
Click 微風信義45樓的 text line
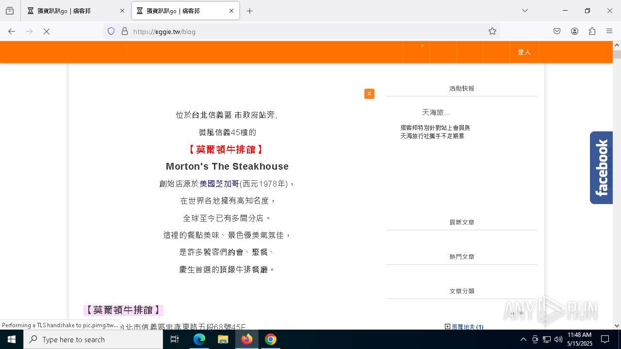227,132
